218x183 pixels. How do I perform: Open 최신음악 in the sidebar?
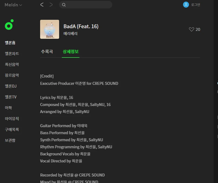[x=12, y=64]
